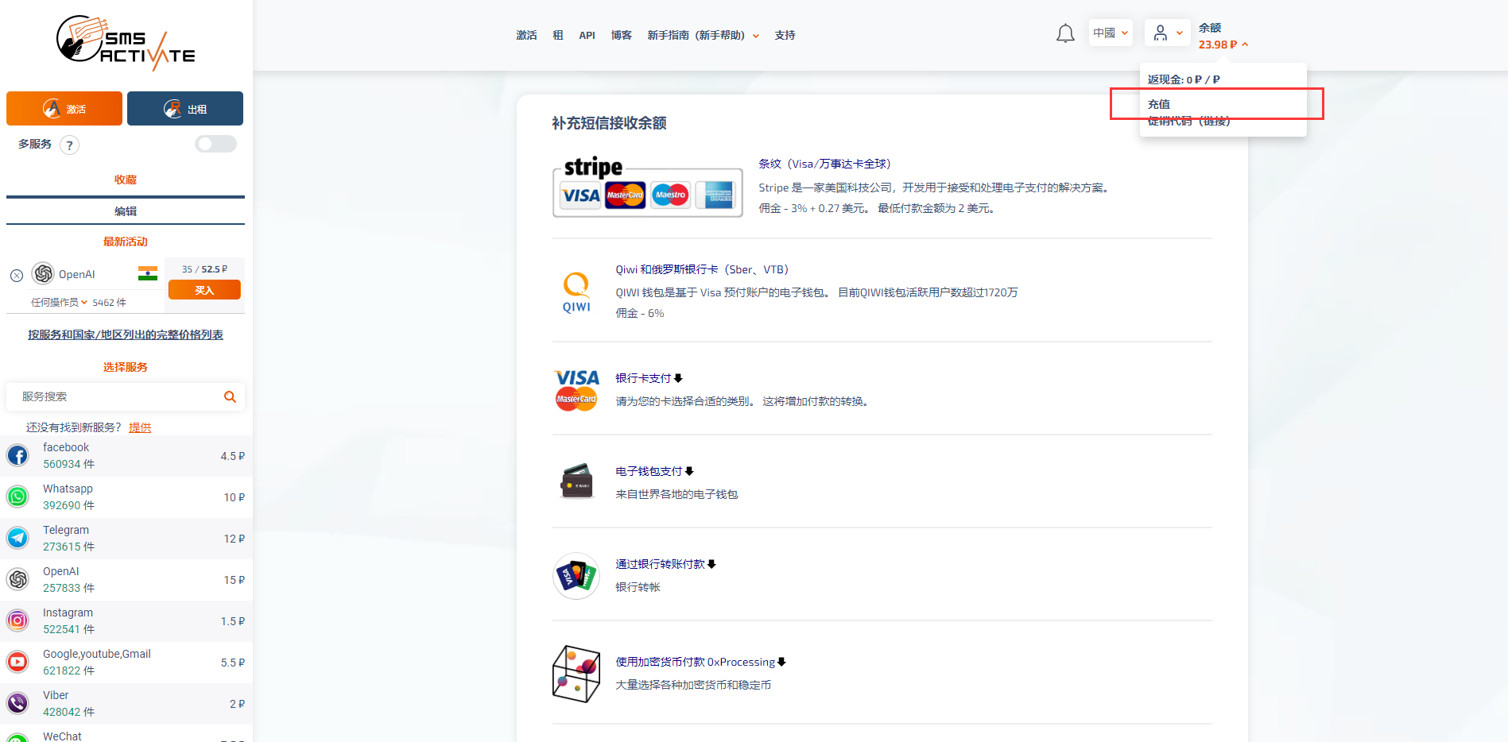Toggle the 多服务 multi-service switch
This screenshot has width=1508, height=742.
tap(215, 144)
